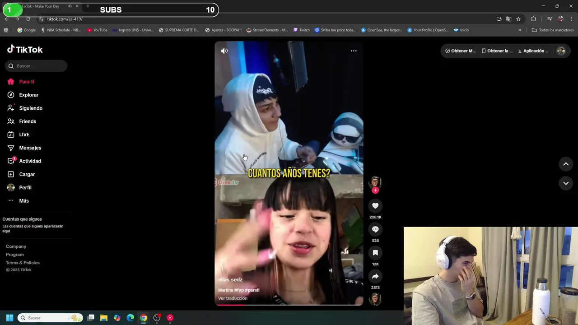Screen dimensions: 578x325
Task: Open the spinning sound disc thumbnail
Action: coord(375,299)
